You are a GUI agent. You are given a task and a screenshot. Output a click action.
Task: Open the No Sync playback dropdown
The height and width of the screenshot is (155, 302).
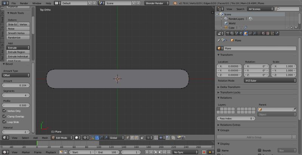(x=185, y=152)
